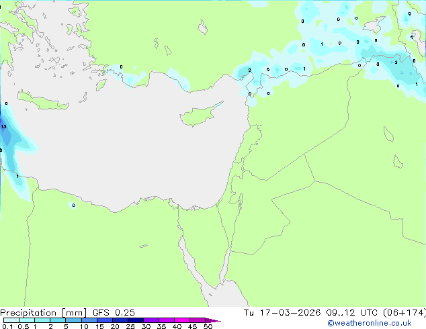The height and width of the screenshot is (329, 426).
Task: Click the 10–15 mm legend color swatch
Action: click(89, 320)
